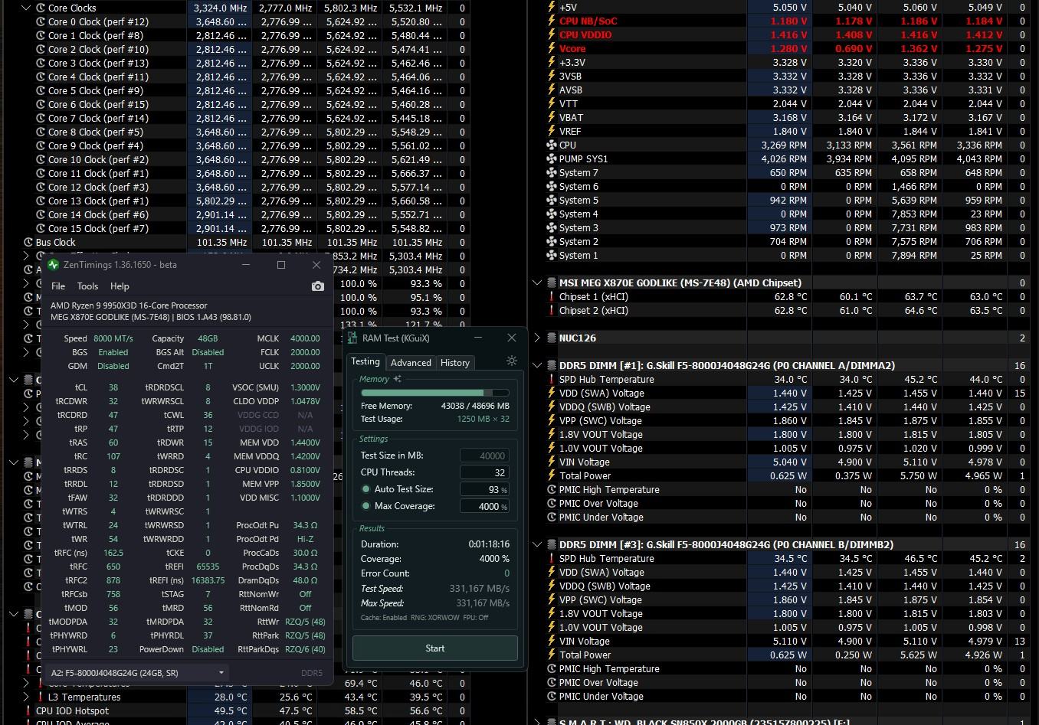Click the ZenTimings logo in title bar

[53, 265]
